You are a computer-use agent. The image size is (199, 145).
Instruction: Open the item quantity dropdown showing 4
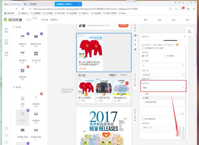tap(163, 65)
